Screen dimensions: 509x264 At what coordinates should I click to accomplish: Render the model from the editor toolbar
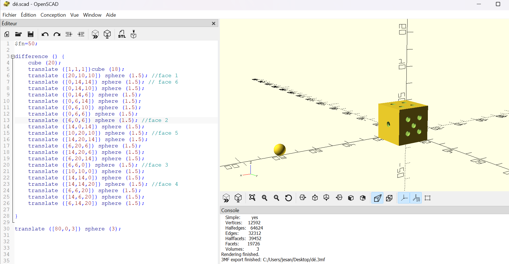[107, 34]
